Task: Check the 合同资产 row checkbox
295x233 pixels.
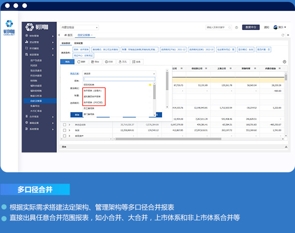Action: pos(64,136)
